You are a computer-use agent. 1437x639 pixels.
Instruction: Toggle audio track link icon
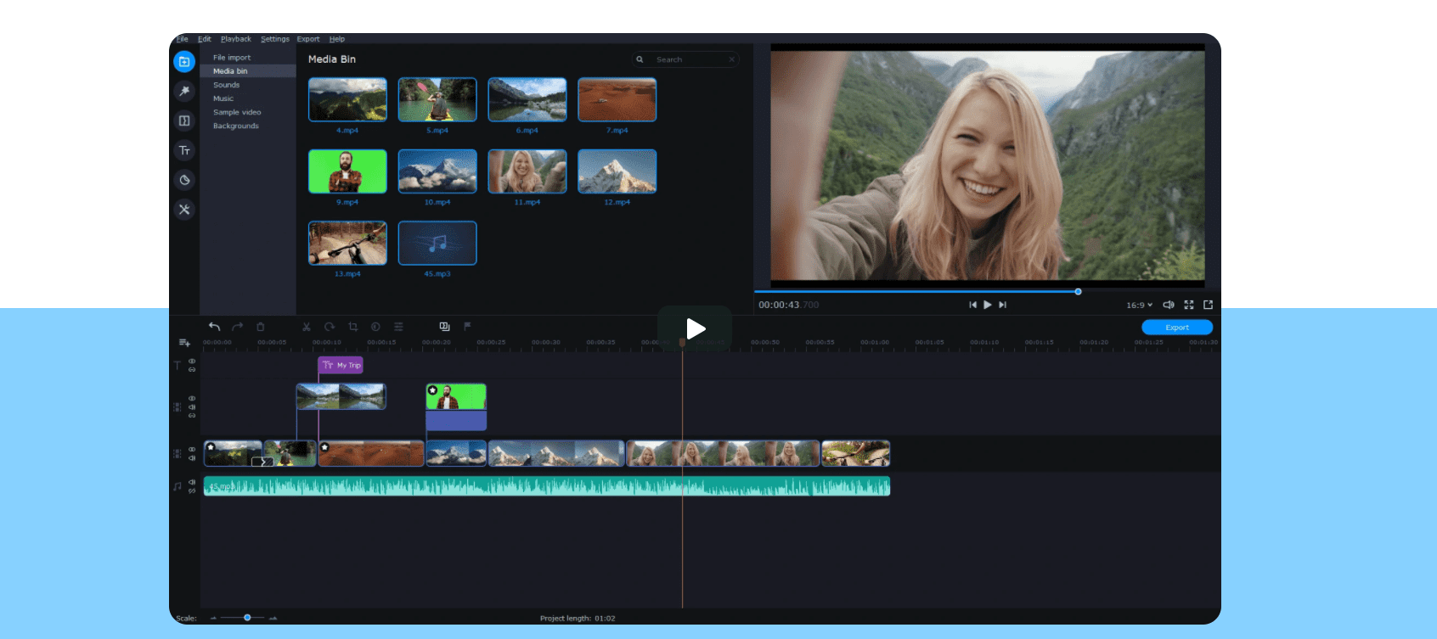pos(192,490)
